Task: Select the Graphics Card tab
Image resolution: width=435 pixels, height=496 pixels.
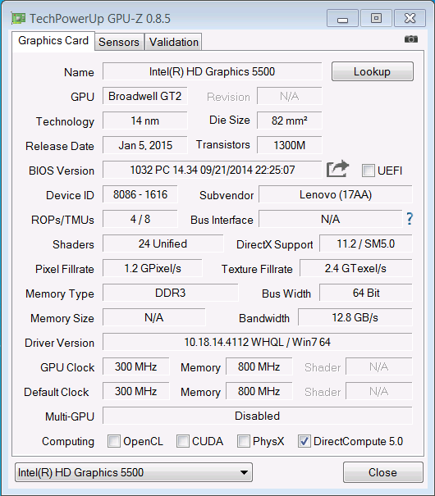Action: click(x=53, y=41)
